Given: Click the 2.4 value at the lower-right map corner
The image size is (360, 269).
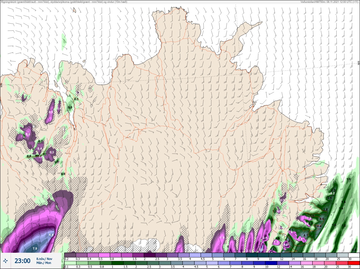Looking at the screenshot, I should [354, 250].
